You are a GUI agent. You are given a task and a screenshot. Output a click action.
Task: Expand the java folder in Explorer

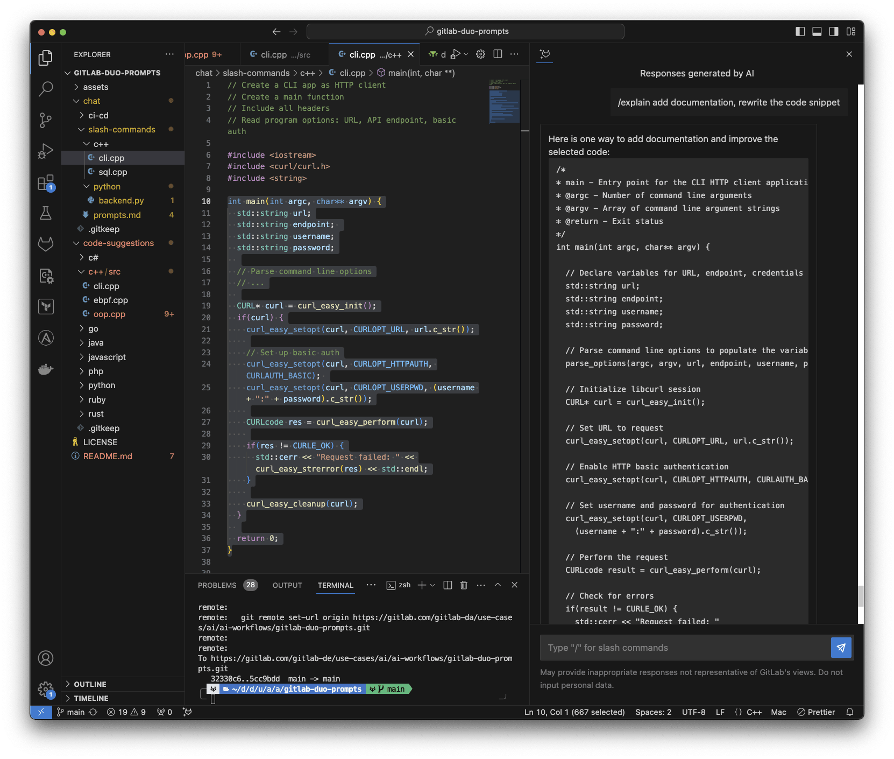pyautogui.click(x=95, y=342)
